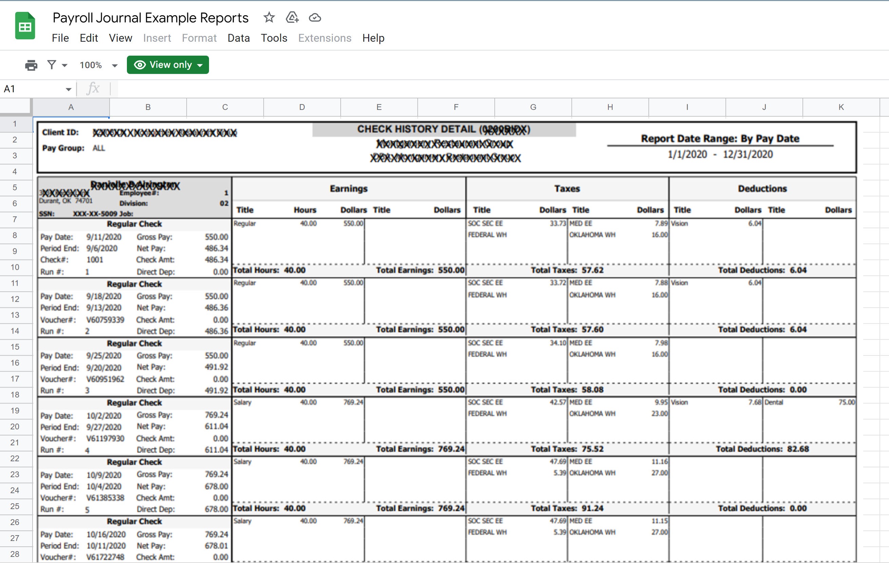Open the File menu
The image size is (889, 563).
pos(60,38)
